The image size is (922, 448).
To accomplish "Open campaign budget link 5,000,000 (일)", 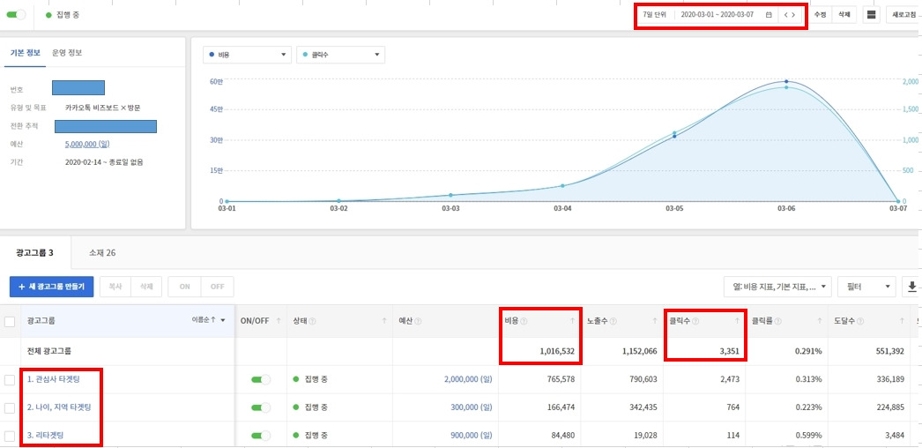I will (87, 144).
